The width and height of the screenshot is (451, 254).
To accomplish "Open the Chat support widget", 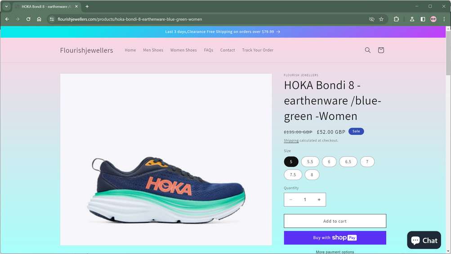I will click(424, 240).
